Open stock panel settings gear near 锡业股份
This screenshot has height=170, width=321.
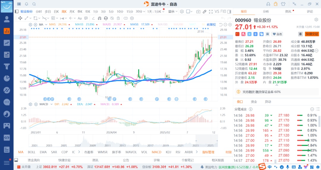pos(316,20)
